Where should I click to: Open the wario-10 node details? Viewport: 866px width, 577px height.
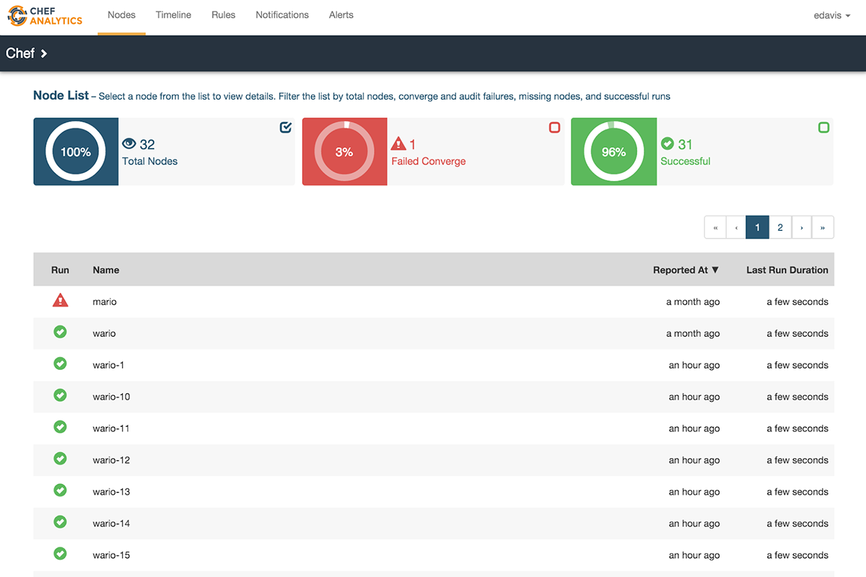click(x=111, y=397)
